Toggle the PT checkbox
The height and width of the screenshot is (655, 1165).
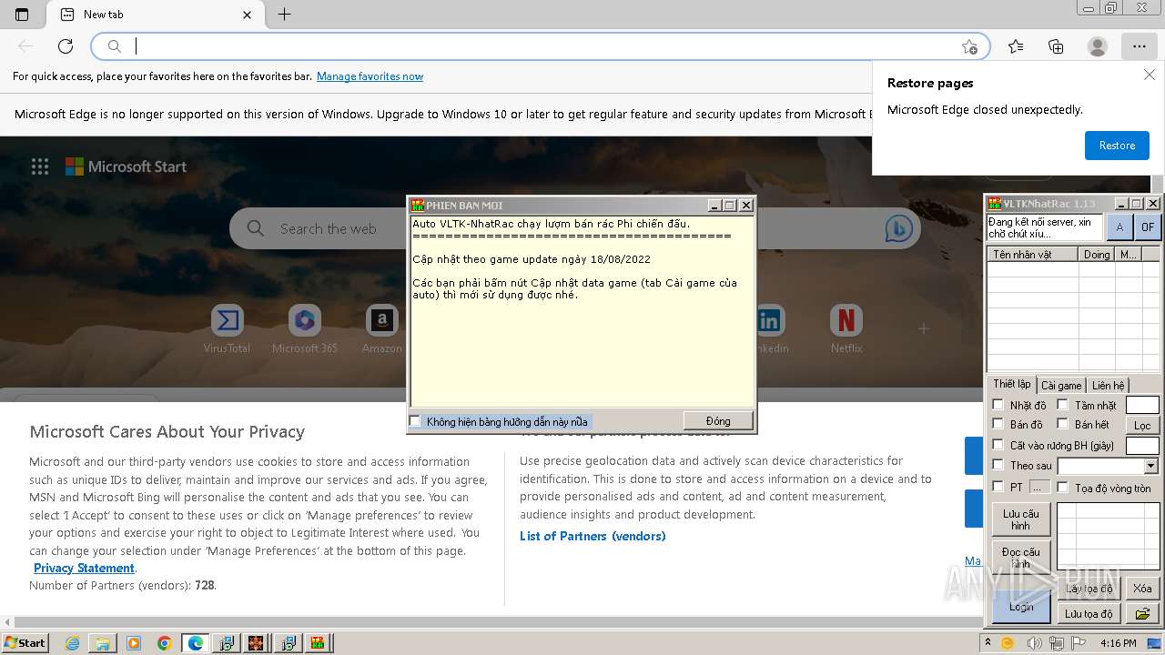coord(998,488)
